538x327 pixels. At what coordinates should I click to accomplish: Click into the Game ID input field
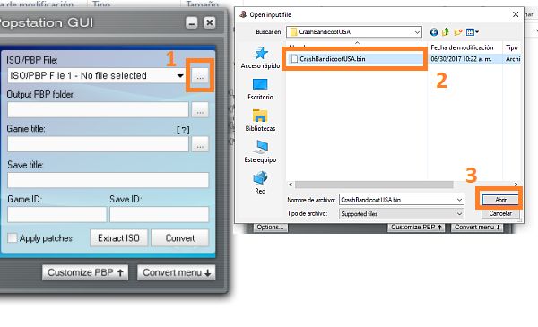pyautogui.click(x=57, y=214)
